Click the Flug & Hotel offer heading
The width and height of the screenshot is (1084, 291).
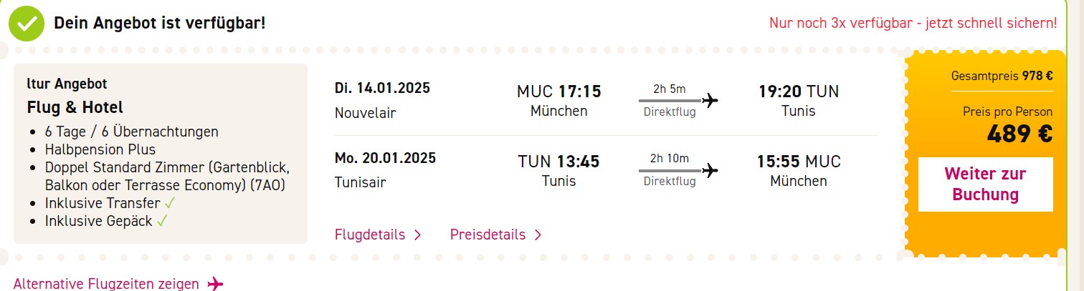(x=75, y=107)
